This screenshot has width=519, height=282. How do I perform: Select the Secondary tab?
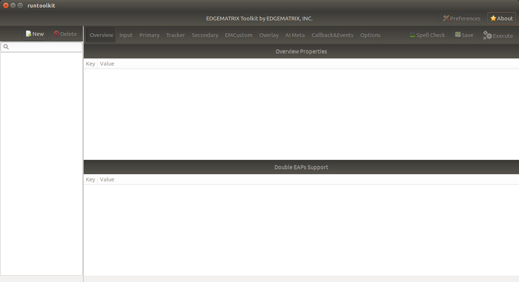click(205, 35)
